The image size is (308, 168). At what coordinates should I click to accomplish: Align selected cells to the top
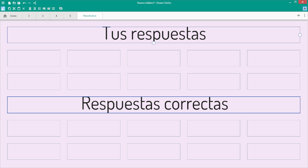[44, 9]
